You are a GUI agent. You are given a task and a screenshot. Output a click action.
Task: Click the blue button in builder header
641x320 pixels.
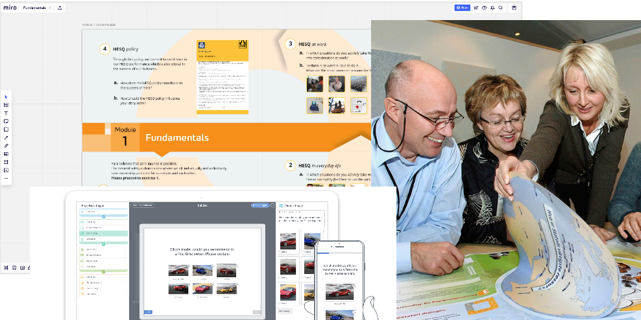tap(260, 205)
